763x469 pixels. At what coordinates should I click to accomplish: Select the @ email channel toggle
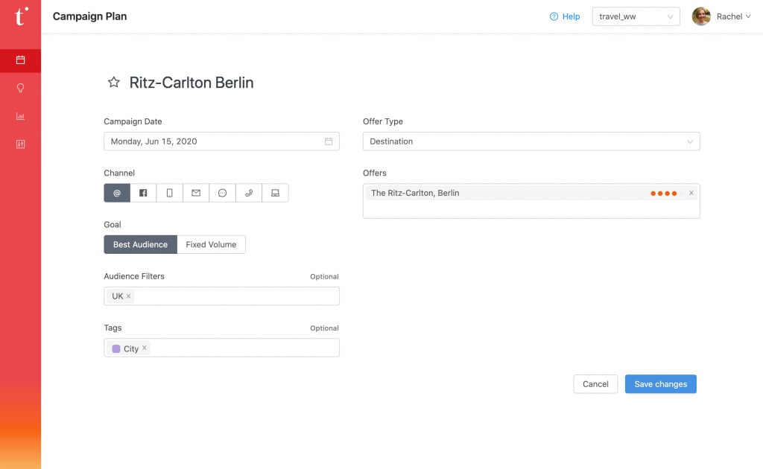click(x=117, y=193)
